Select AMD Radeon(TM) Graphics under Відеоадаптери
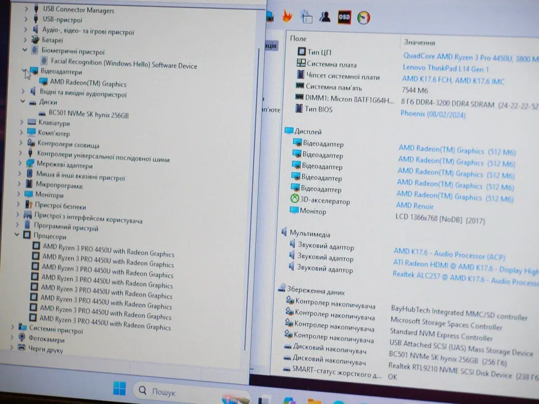Image resolution: width=539 pixels, height=404 pixels. pos(88,83)
